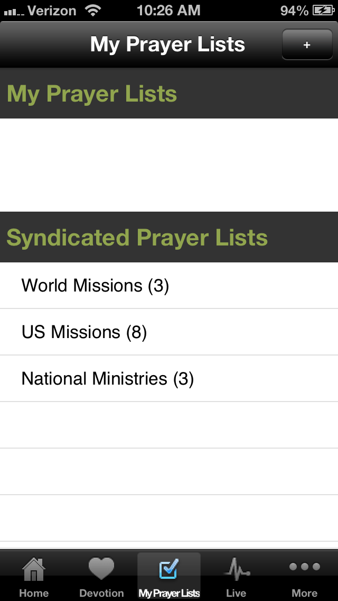
Task: Switch to the Devotion tab label
Action: click(101, 593)
